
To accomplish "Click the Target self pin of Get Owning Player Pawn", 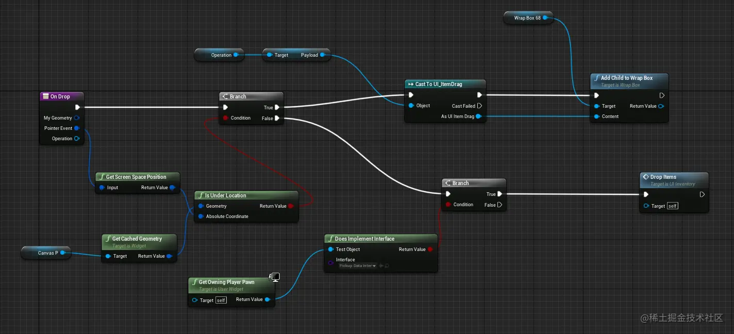I will (x=194, y=300).
